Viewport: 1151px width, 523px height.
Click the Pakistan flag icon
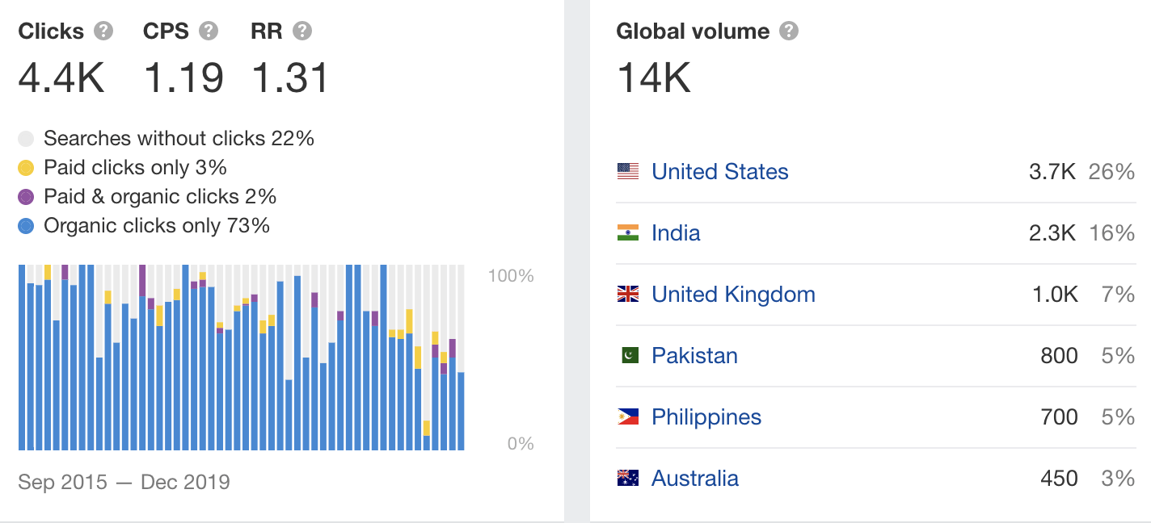tap(630, 355)
